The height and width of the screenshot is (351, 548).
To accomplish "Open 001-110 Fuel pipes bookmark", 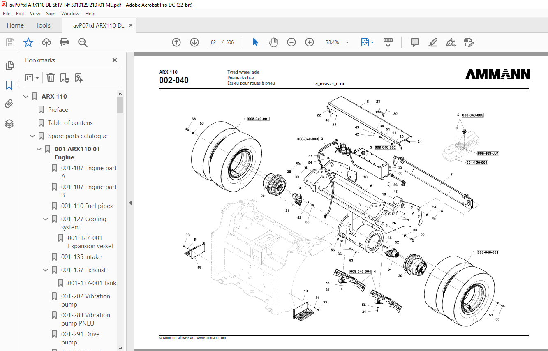I will pos(87,206).
